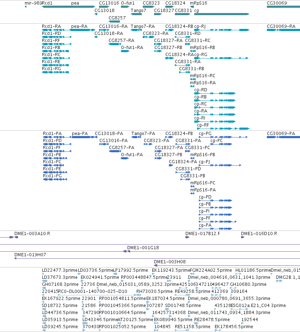Select the CG13018-RA transcript
The height and width of the screenshot is (332, 300).
[x=109, y=33]
